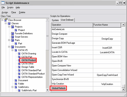This screenshot has height=97, width=127.
Task: Select the CATIA Standard Product tree item
Action: (x=33, y=74)
